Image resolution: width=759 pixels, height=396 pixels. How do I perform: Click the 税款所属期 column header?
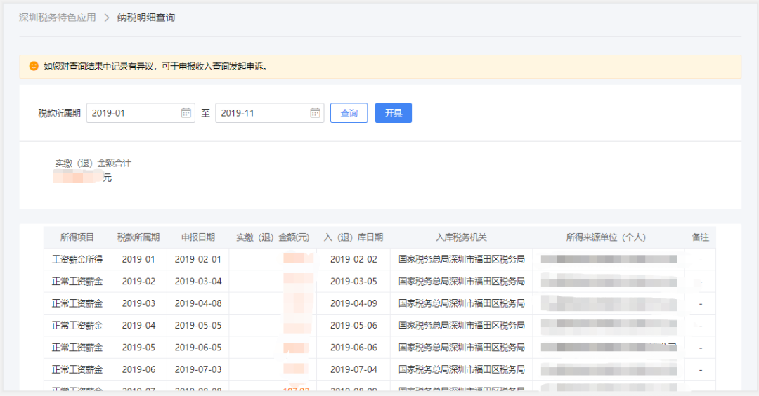coord(138,237)
